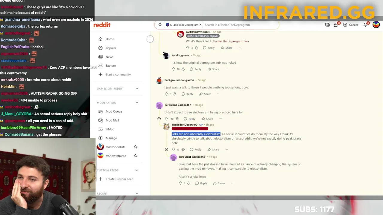Upvote Turbulent-Garlic8467's 'Also it's a joke' reply
Image resolution: width=383 pixels, height=215 pixels.
coord(180,183)
